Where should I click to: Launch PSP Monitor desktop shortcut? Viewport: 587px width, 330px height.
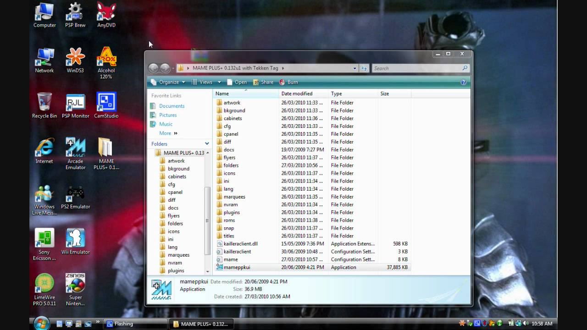[x=75, y=106]
